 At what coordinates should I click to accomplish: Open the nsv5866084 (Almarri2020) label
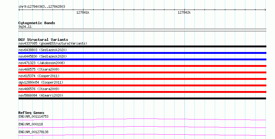[x=41, y=95]
